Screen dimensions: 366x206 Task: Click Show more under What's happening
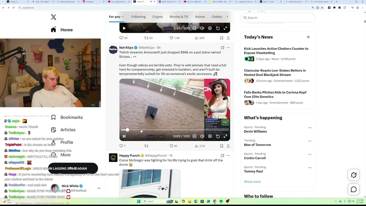coord(252,182)
